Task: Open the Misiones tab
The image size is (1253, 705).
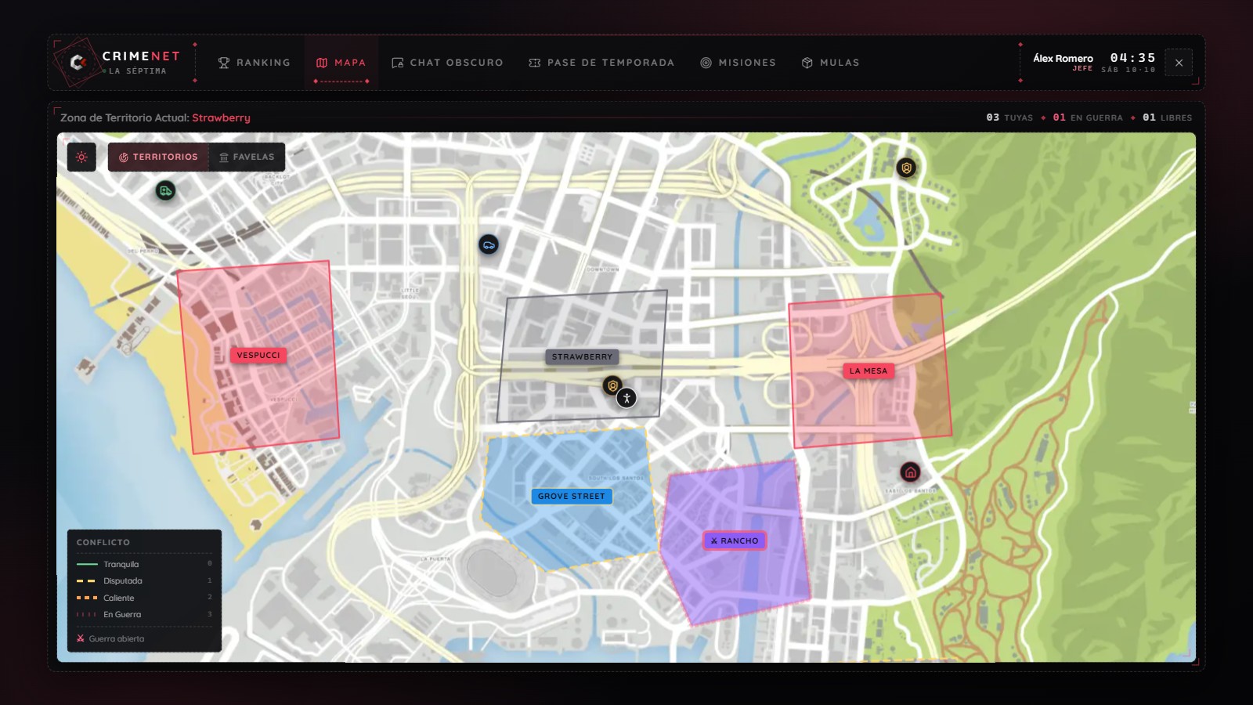Action: [x=738, y=63]
